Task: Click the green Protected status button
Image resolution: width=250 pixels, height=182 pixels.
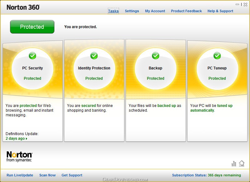Action: pyautogui.click(x=32, y=27)
